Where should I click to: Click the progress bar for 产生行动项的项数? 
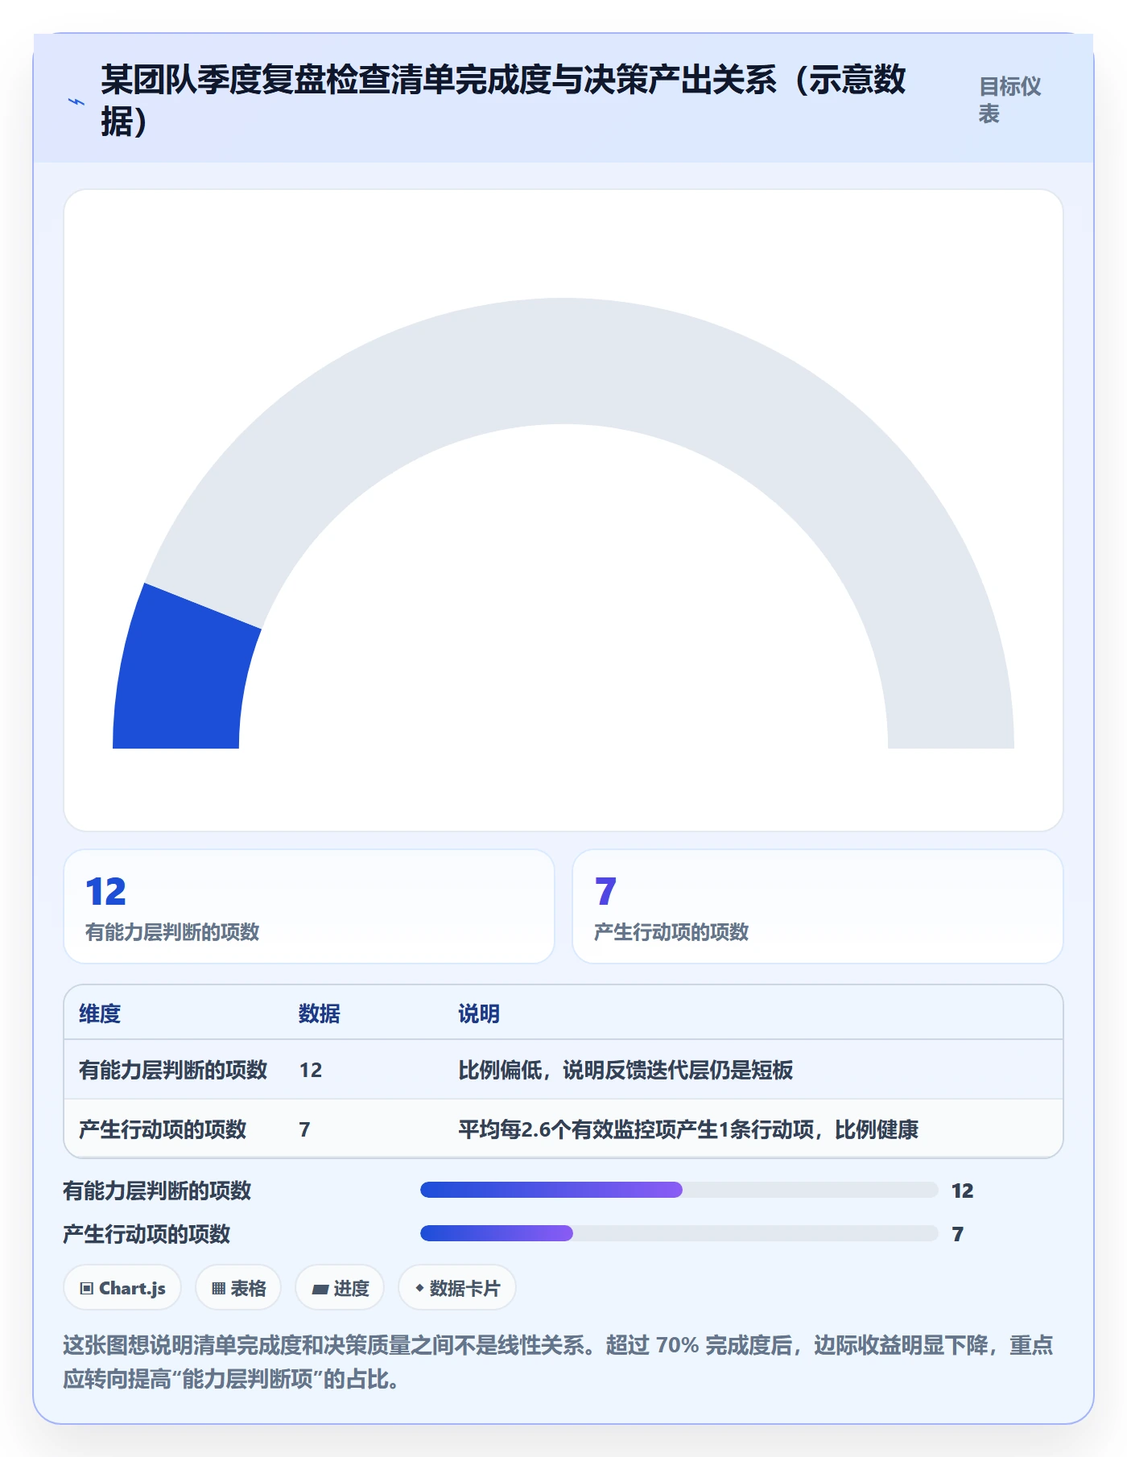(x=679, y=1233)
